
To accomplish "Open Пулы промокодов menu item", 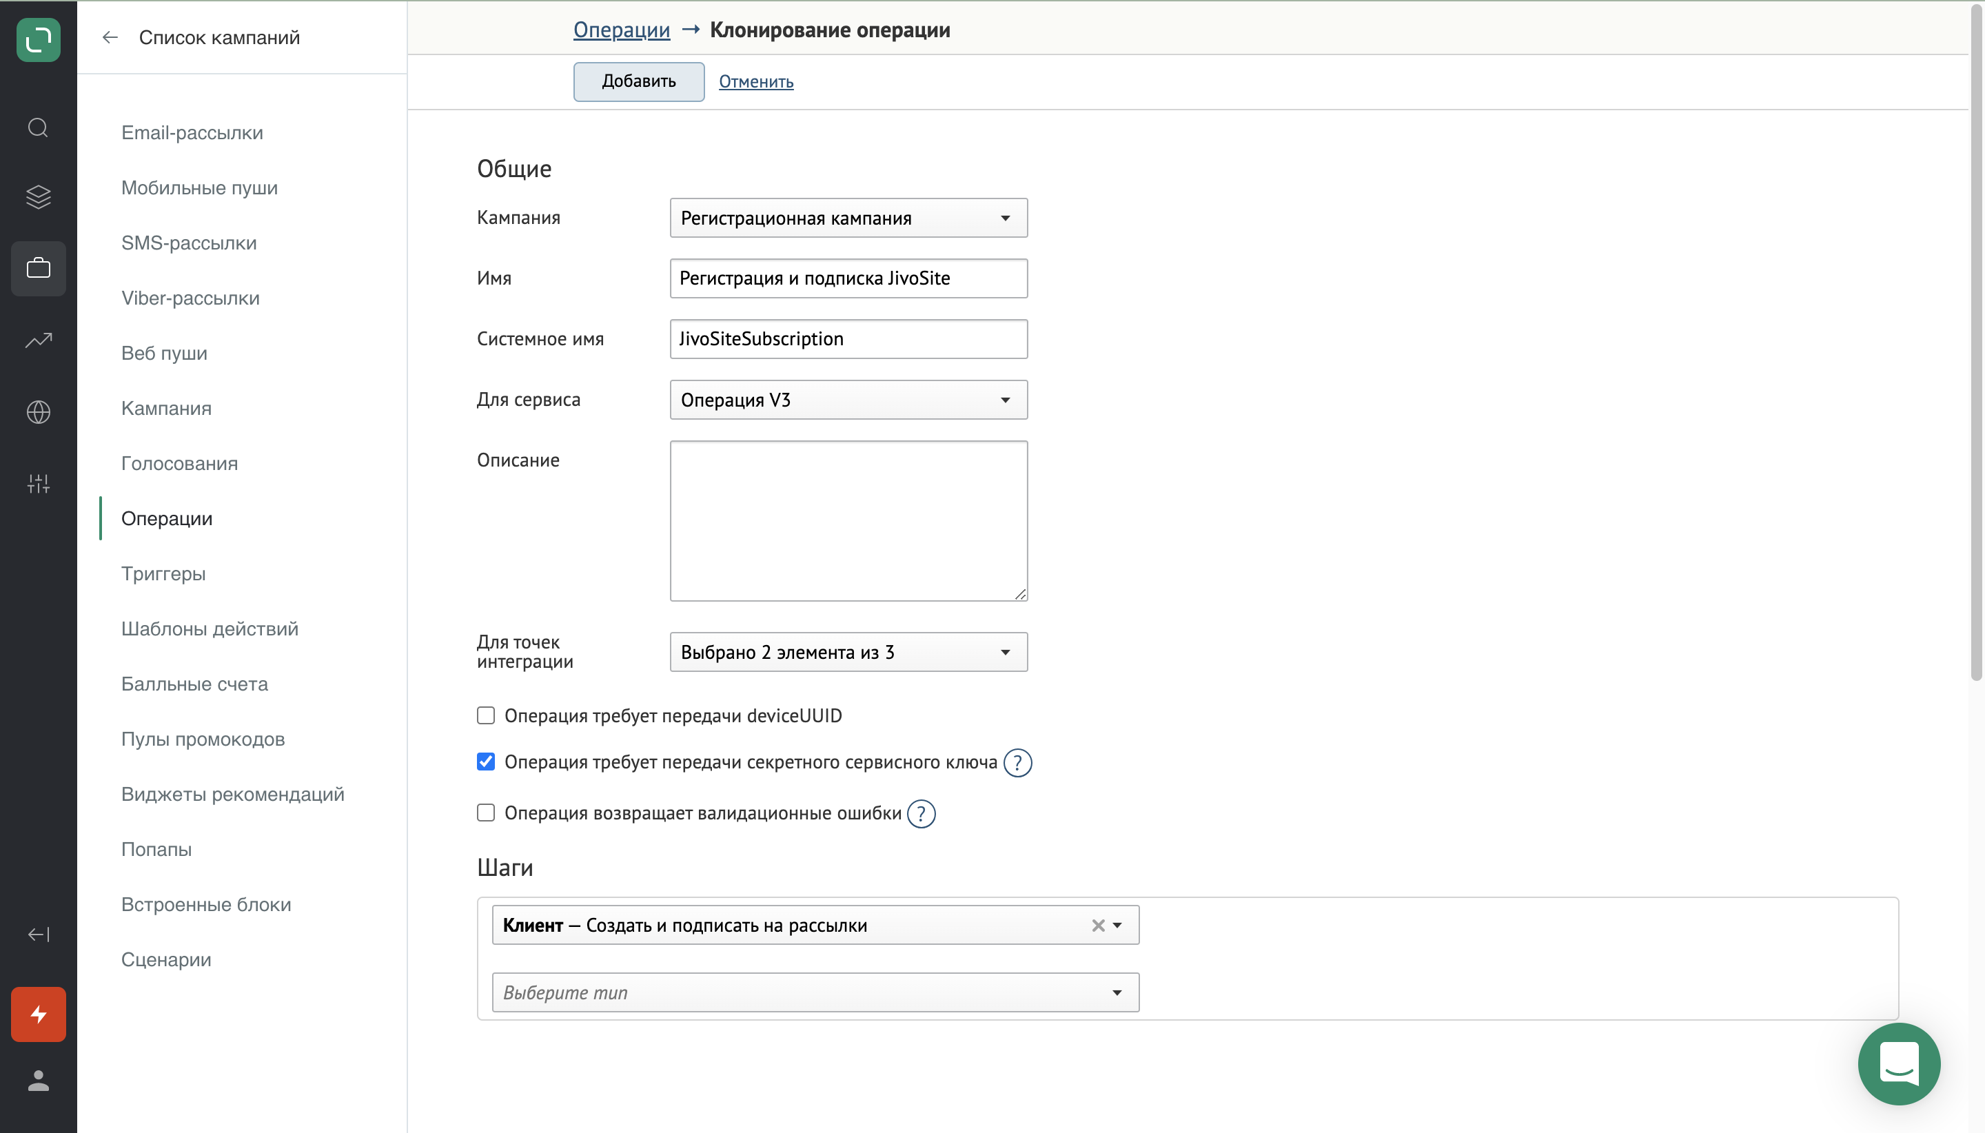I will tap(203, 739).
